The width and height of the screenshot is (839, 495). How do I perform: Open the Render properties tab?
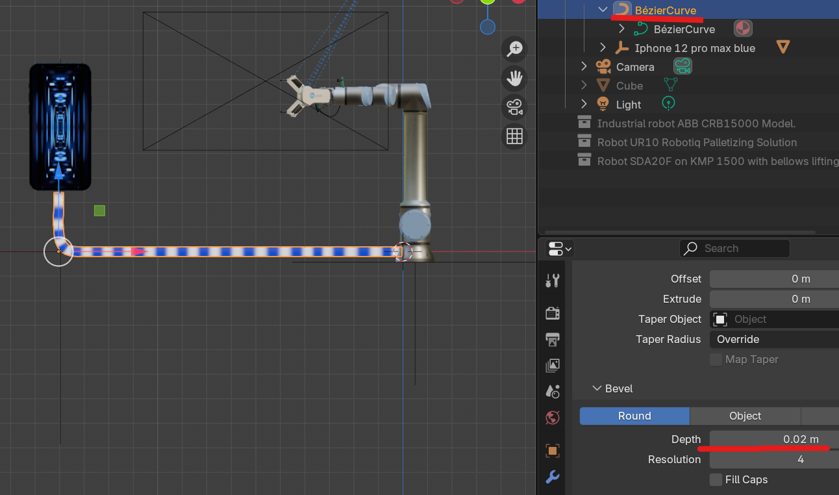pyautogui.click(x=553, y=313)
